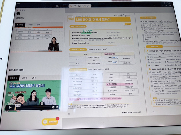Image resolution: width=181 pixels, height=135 pixels.
Task: Tap the undo arrow in the top bar
Action: tap(154, 5)
